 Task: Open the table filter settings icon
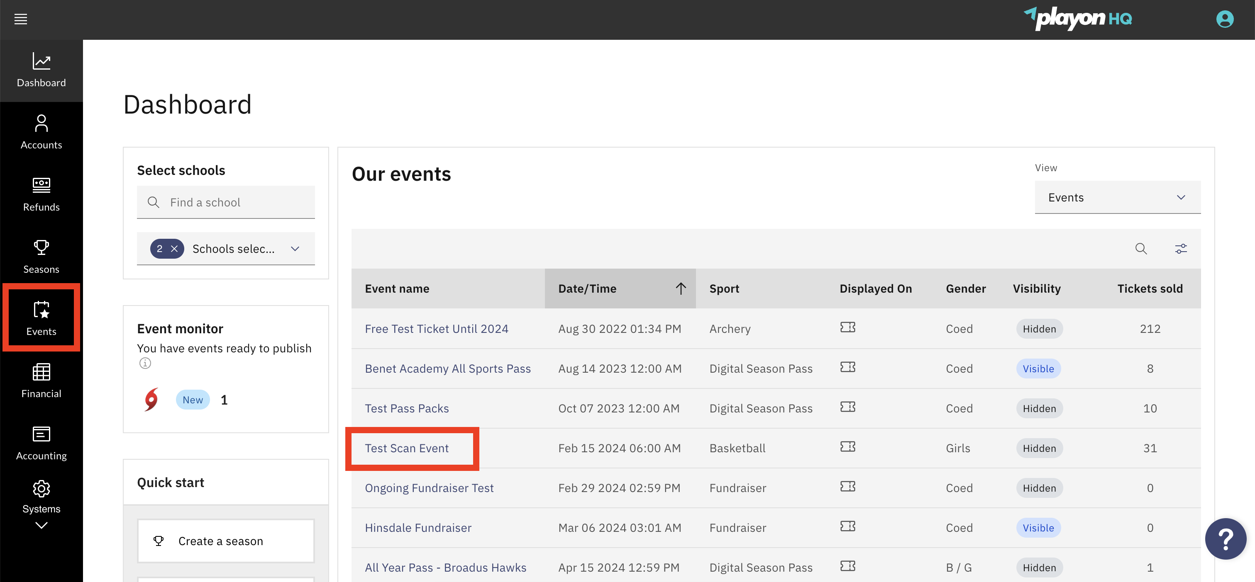1181,249
